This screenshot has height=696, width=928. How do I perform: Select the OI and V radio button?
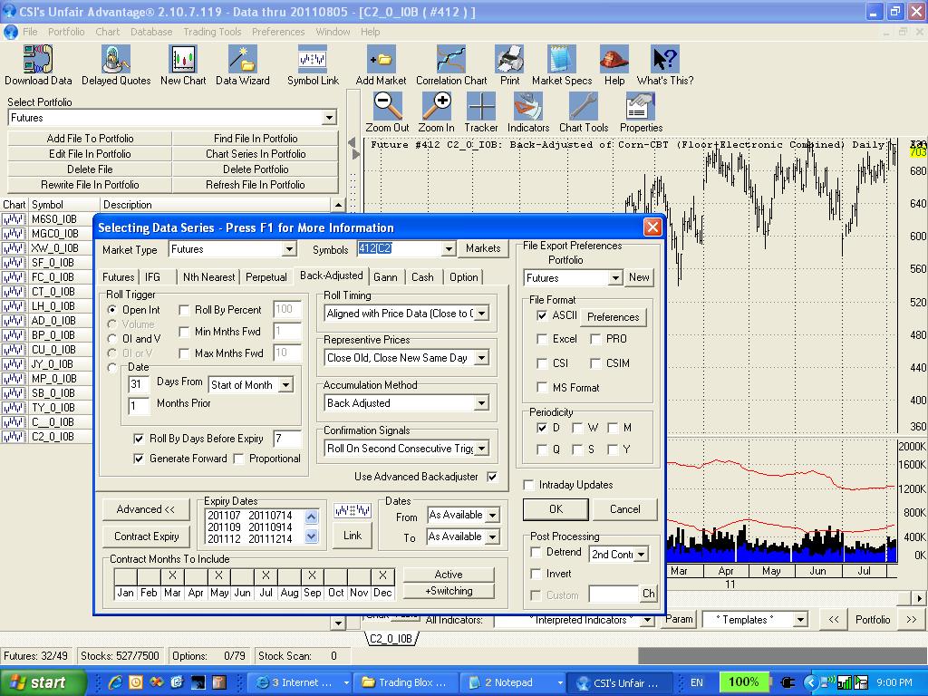(x=113, y=339)
